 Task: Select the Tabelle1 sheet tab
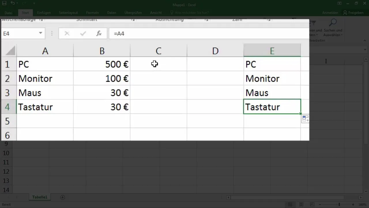point(40,197)
